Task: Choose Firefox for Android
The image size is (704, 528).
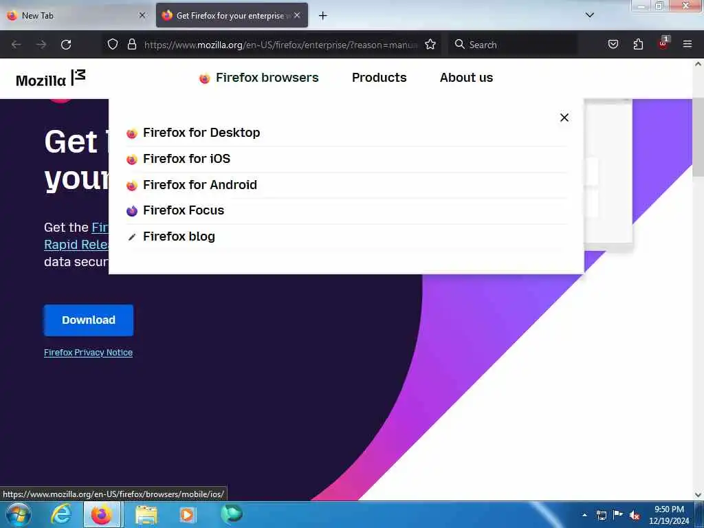Action: (200, 185)
